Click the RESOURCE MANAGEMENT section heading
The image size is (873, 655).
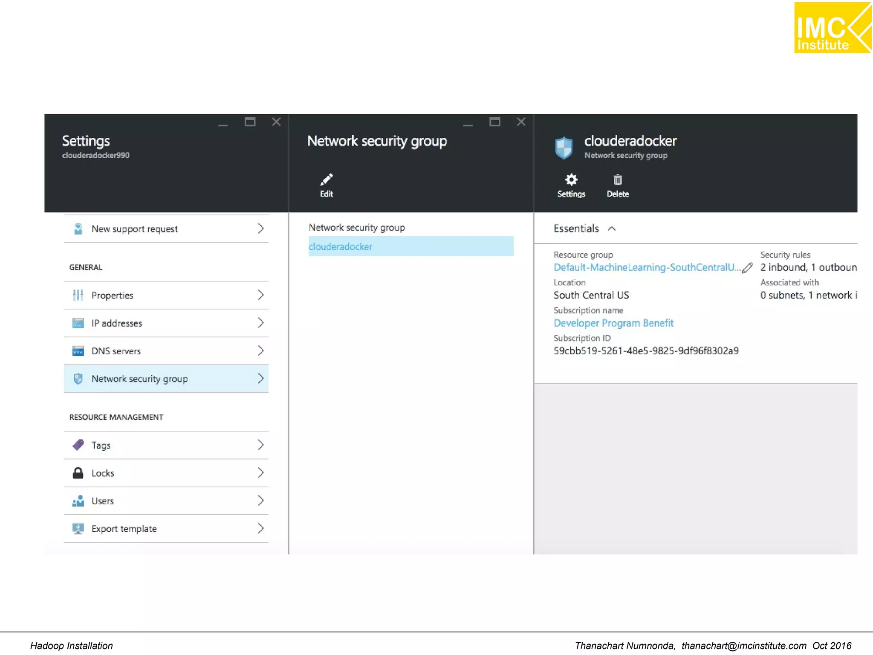click(116, 417)
